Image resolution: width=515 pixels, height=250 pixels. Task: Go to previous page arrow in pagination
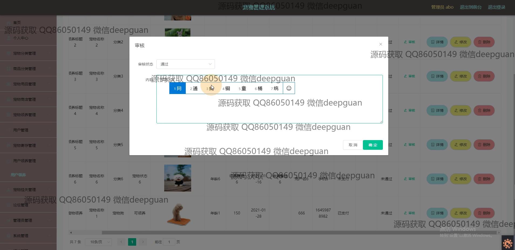click(x=121, y=242)
